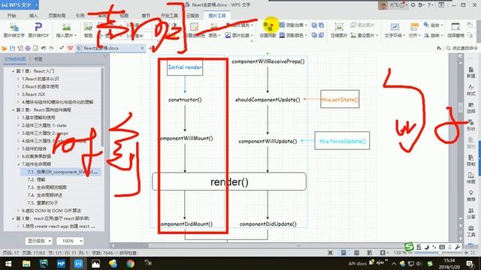Open the 页面布局 ribbon tab

coord(56,16)
